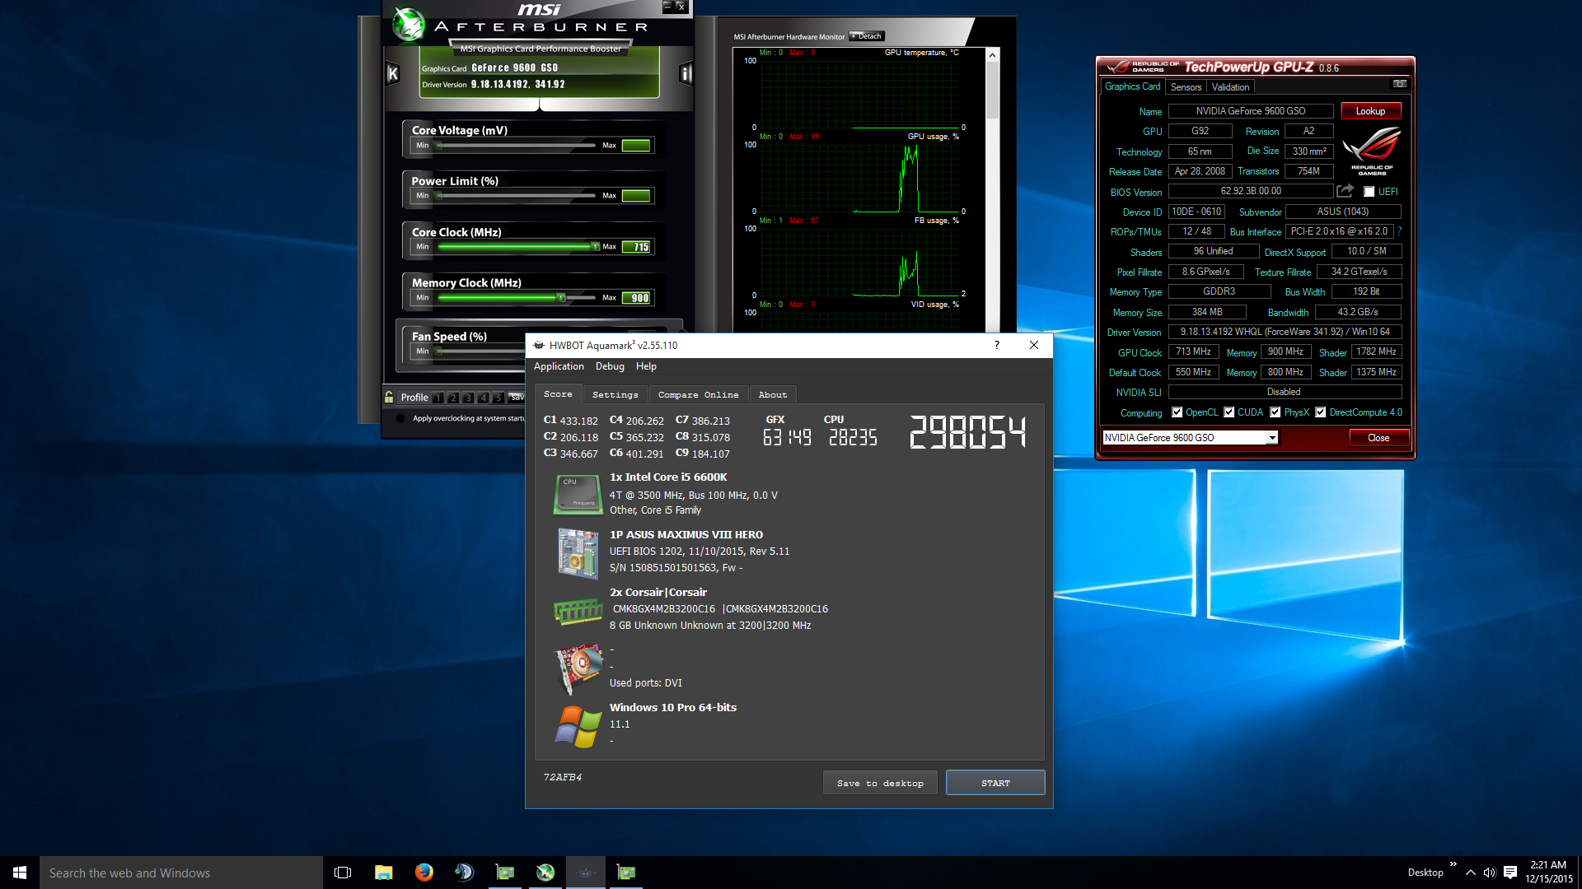Take a GPU-Z screenshot with the camera icon
Screen dimensions: 1582x889
[x=1400, y=84]
